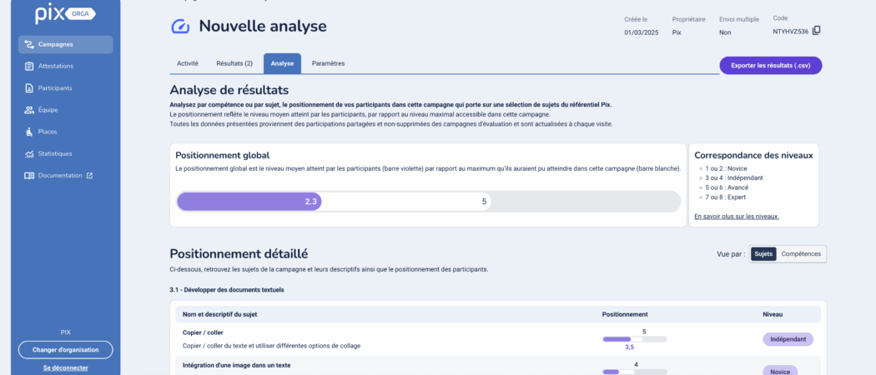Screen dimensions: 876x375
Task: Switch to the Paramètres tab
Action: tap(328, 63)
